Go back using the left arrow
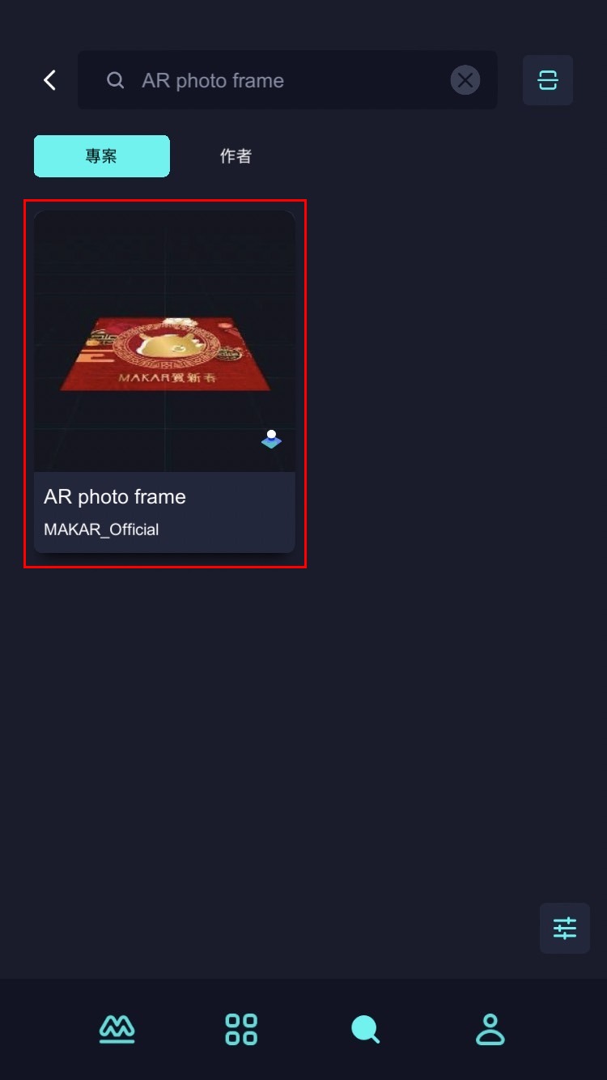Image resolution: width=607 pixels, height=1080 pixels. pos(50,80)
